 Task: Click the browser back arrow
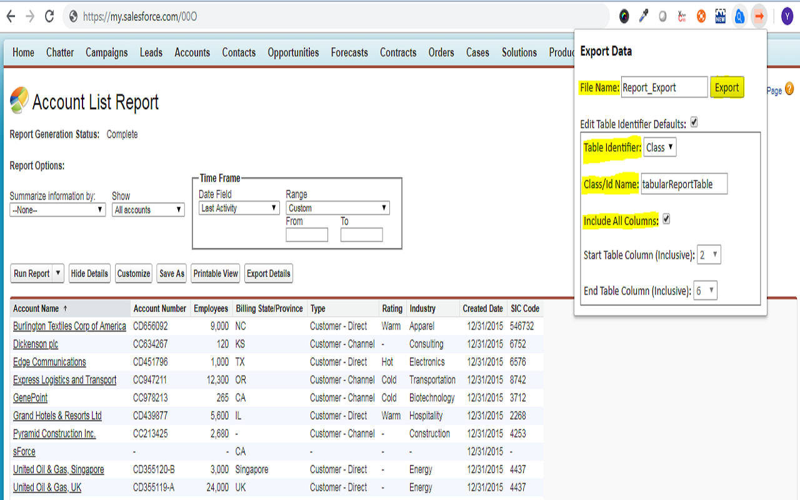(11, 16)
